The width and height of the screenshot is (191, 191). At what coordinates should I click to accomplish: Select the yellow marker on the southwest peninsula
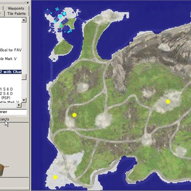55,177
